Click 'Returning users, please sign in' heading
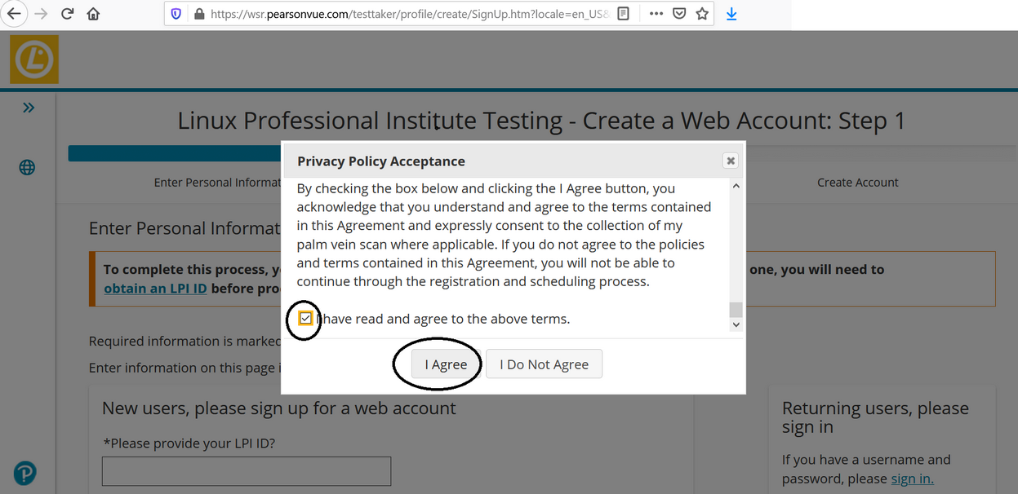Screen dimensions: 1018x494 [875, 417]
